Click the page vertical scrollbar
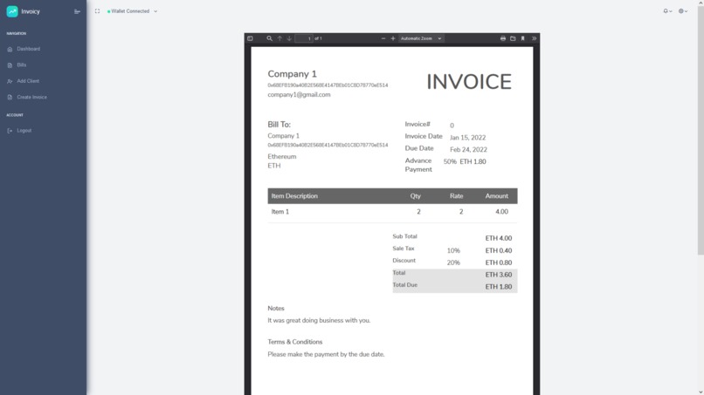Viewport: 704px width, 395px height. point(701,130)
